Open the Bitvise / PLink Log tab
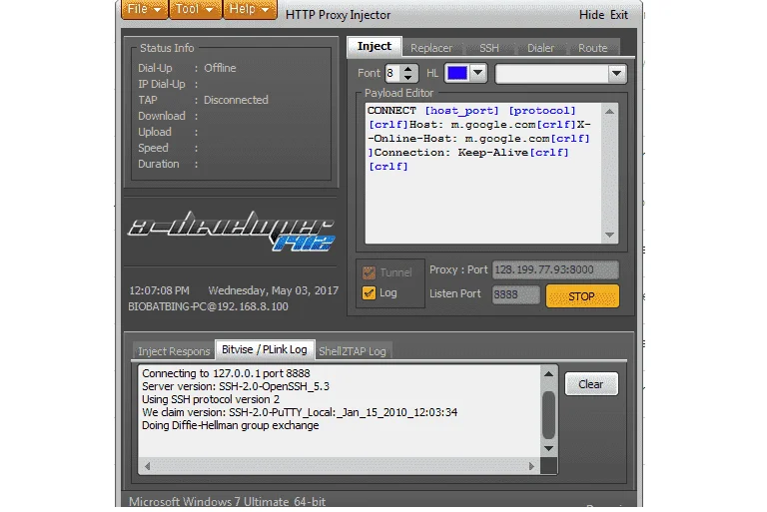The height and width of the screenshot is (512, 767). tap(265, 349)
